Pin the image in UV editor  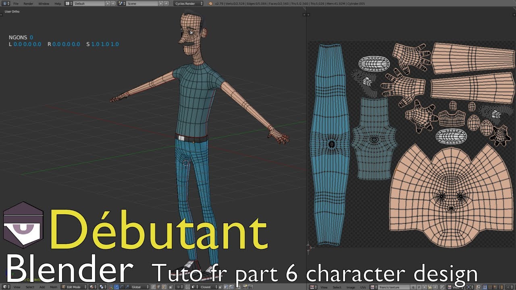click(x=442, y=287)
